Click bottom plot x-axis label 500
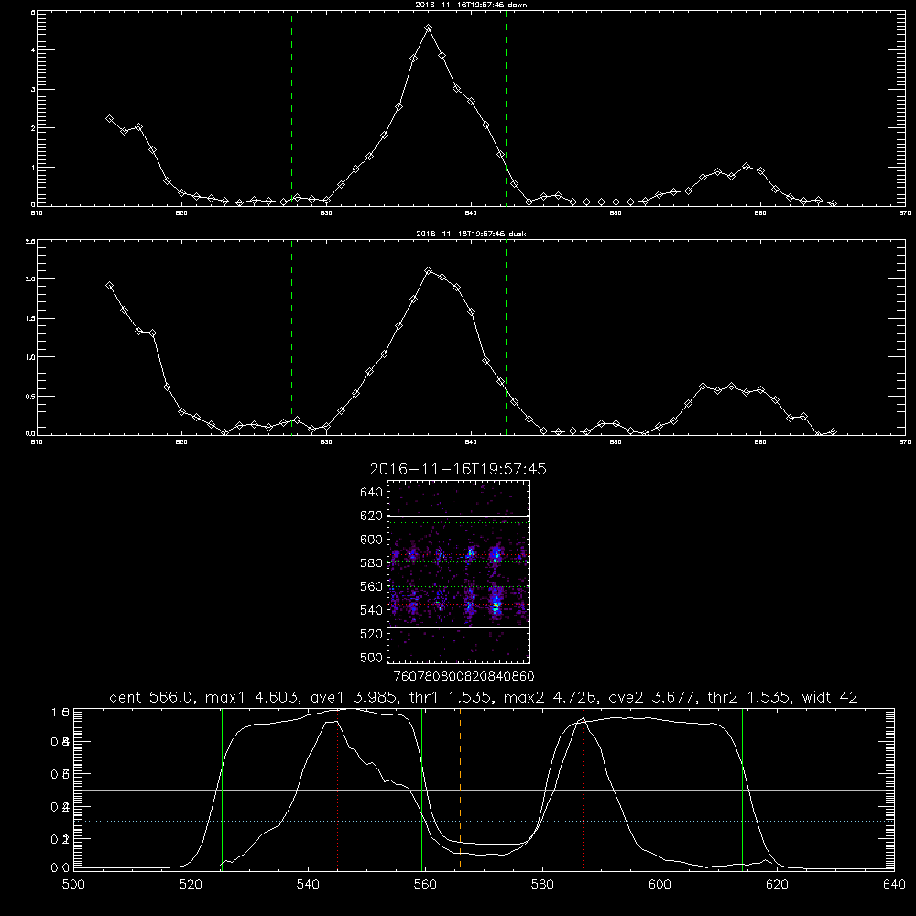916x916 pixels. pyautogui.click(x=73, y=885)
